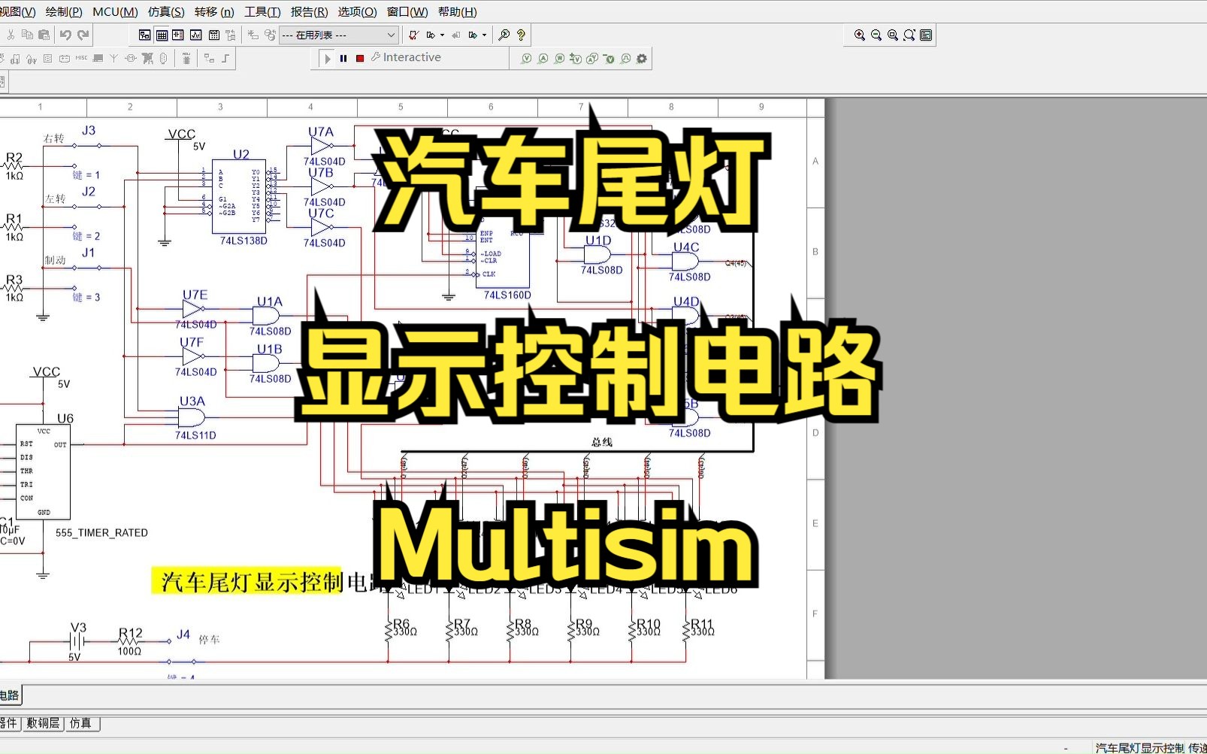Open the 仿真(S) menu
This screenshot has height=754, width=1207.
tap(166, 12)
